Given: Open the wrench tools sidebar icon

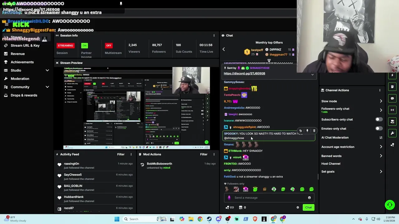Looking at the screenshot, I should pyautogui.click(x=392, y=133).
